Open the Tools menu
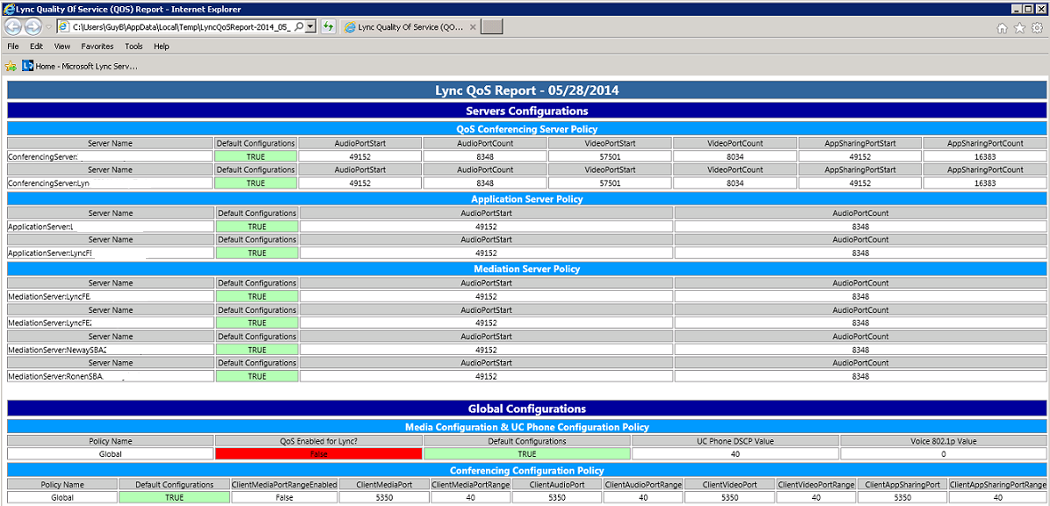 coord(134,47)
